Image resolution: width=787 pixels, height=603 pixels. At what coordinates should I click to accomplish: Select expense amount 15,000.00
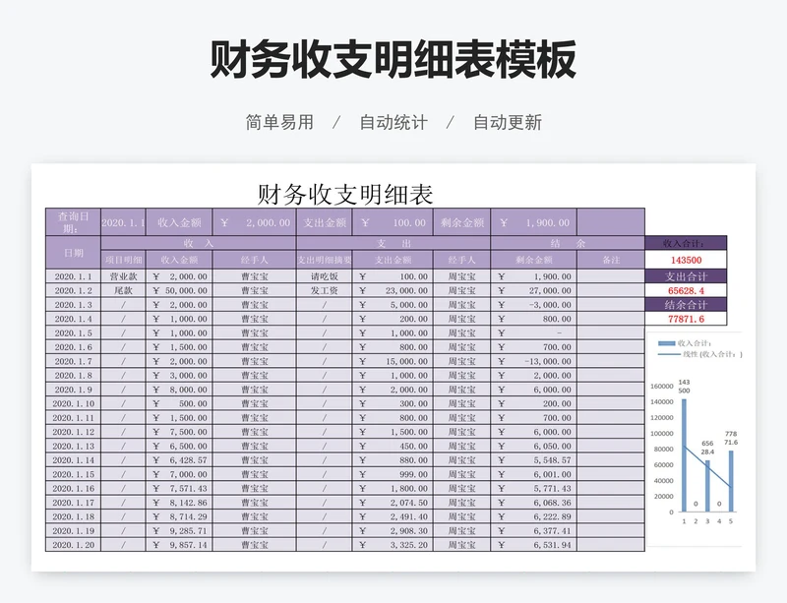click(x=393, y=361)
